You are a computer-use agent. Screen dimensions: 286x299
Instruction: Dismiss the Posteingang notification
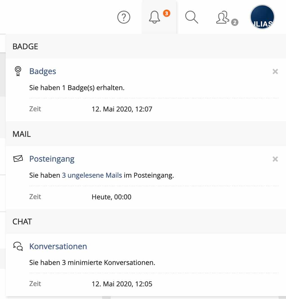click(x=275, y=159)
